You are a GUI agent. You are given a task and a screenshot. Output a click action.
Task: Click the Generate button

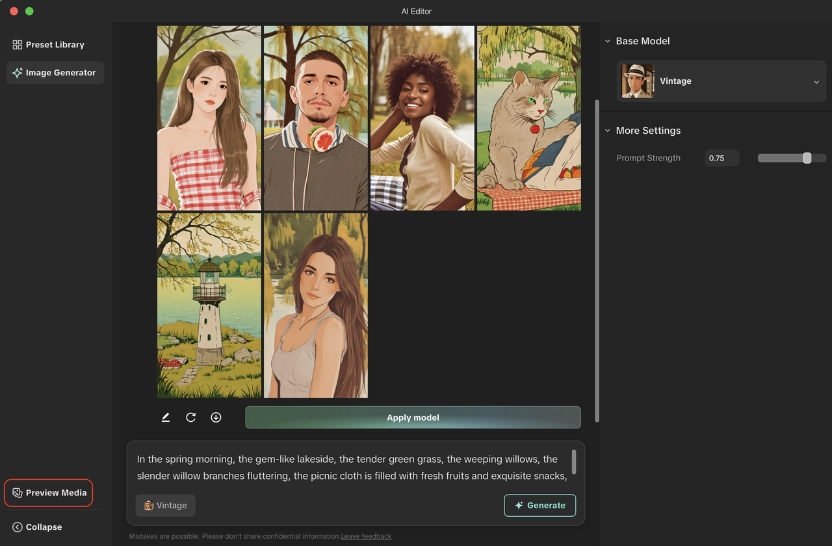tap(540, 505)
